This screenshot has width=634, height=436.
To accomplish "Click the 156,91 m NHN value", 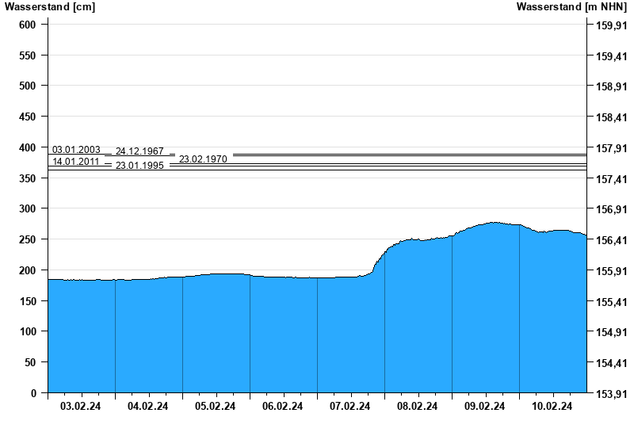I will pyautogui.click(x=612, y=209).
